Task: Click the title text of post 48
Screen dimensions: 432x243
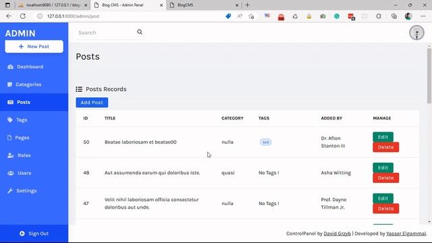Action: coord(152,173)
